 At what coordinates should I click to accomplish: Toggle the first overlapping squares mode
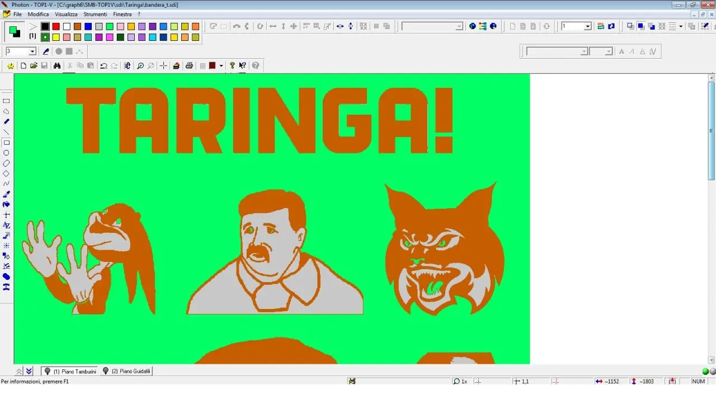[x=630, y=26]
